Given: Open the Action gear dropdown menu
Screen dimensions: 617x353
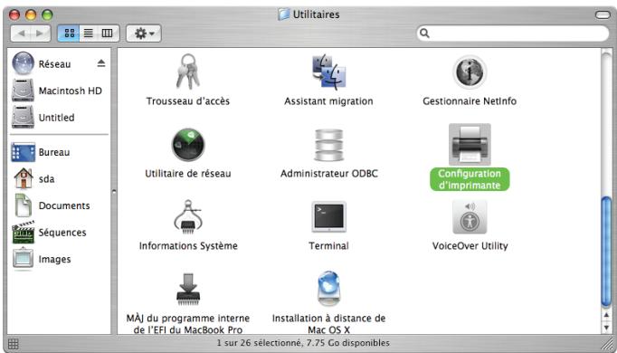Looking at the screenshot, I should (144, 33).
